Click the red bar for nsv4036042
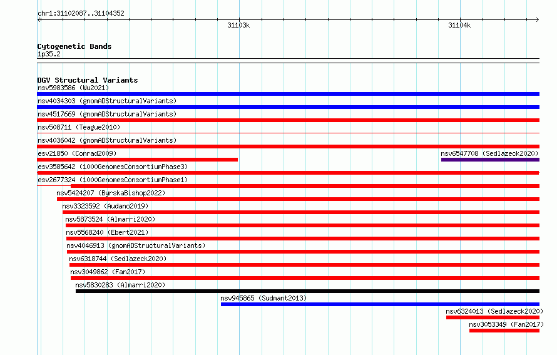This screenshot has height=355, width=557. tap(288, 147)
